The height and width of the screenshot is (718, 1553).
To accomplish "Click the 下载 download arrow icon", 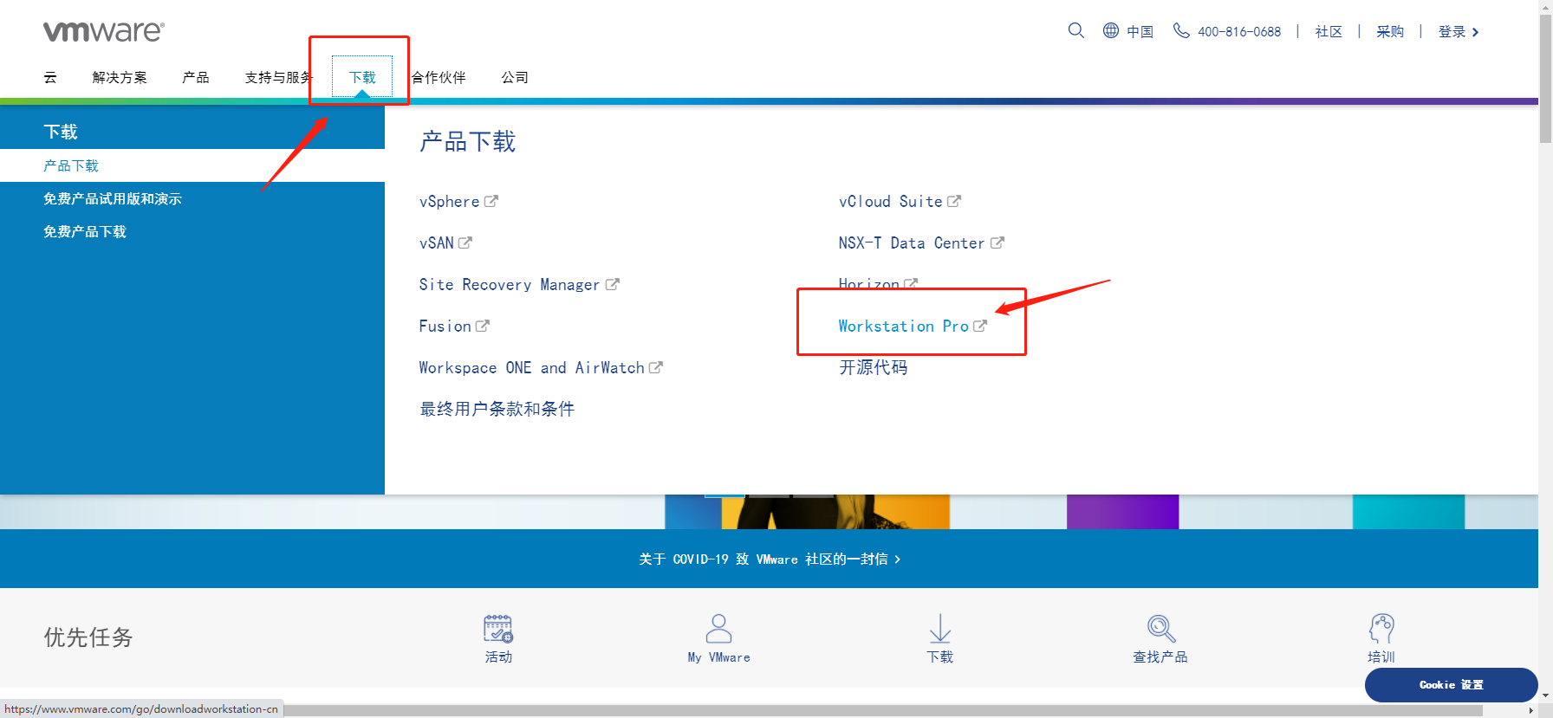I will click(940, 628).
